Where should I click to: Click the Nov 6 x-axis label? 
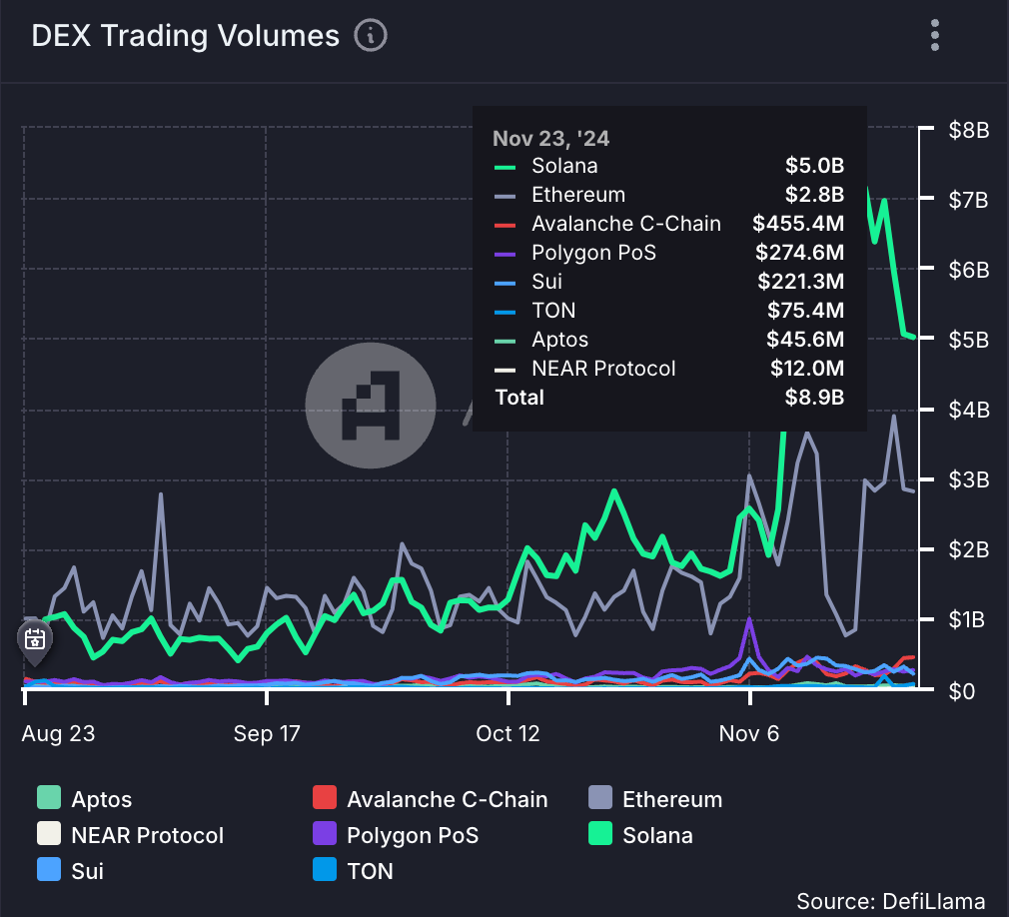coord(749,733)
